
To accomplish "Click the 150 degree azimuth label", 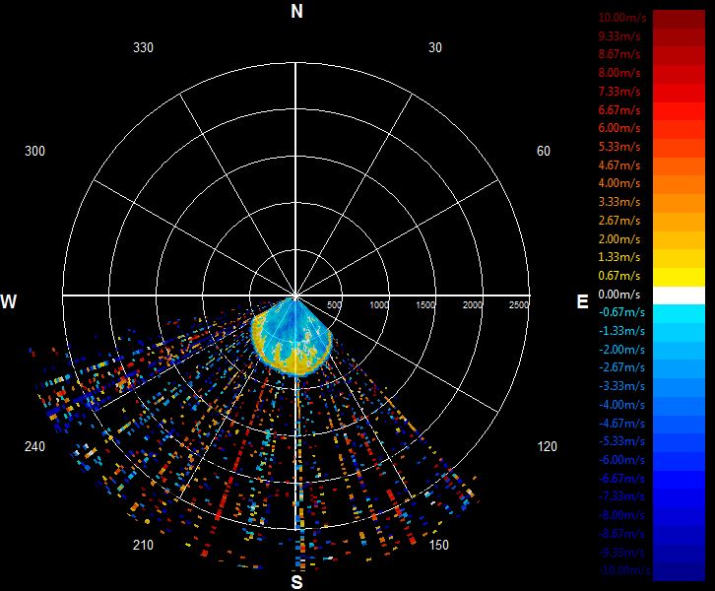I will point(438,545).
